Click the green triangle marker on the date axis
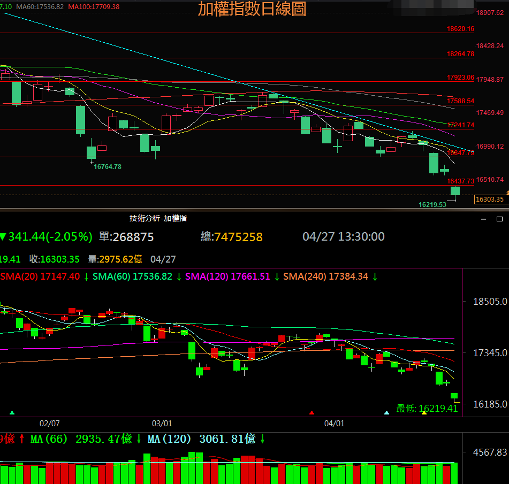Screen dimensions: 509x484 (12, 413)
